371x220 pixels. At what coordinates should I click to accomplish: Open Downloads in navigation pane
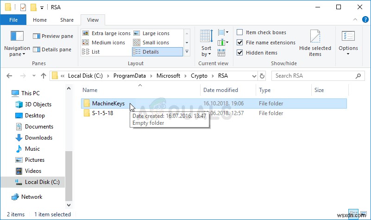point(34,138)
